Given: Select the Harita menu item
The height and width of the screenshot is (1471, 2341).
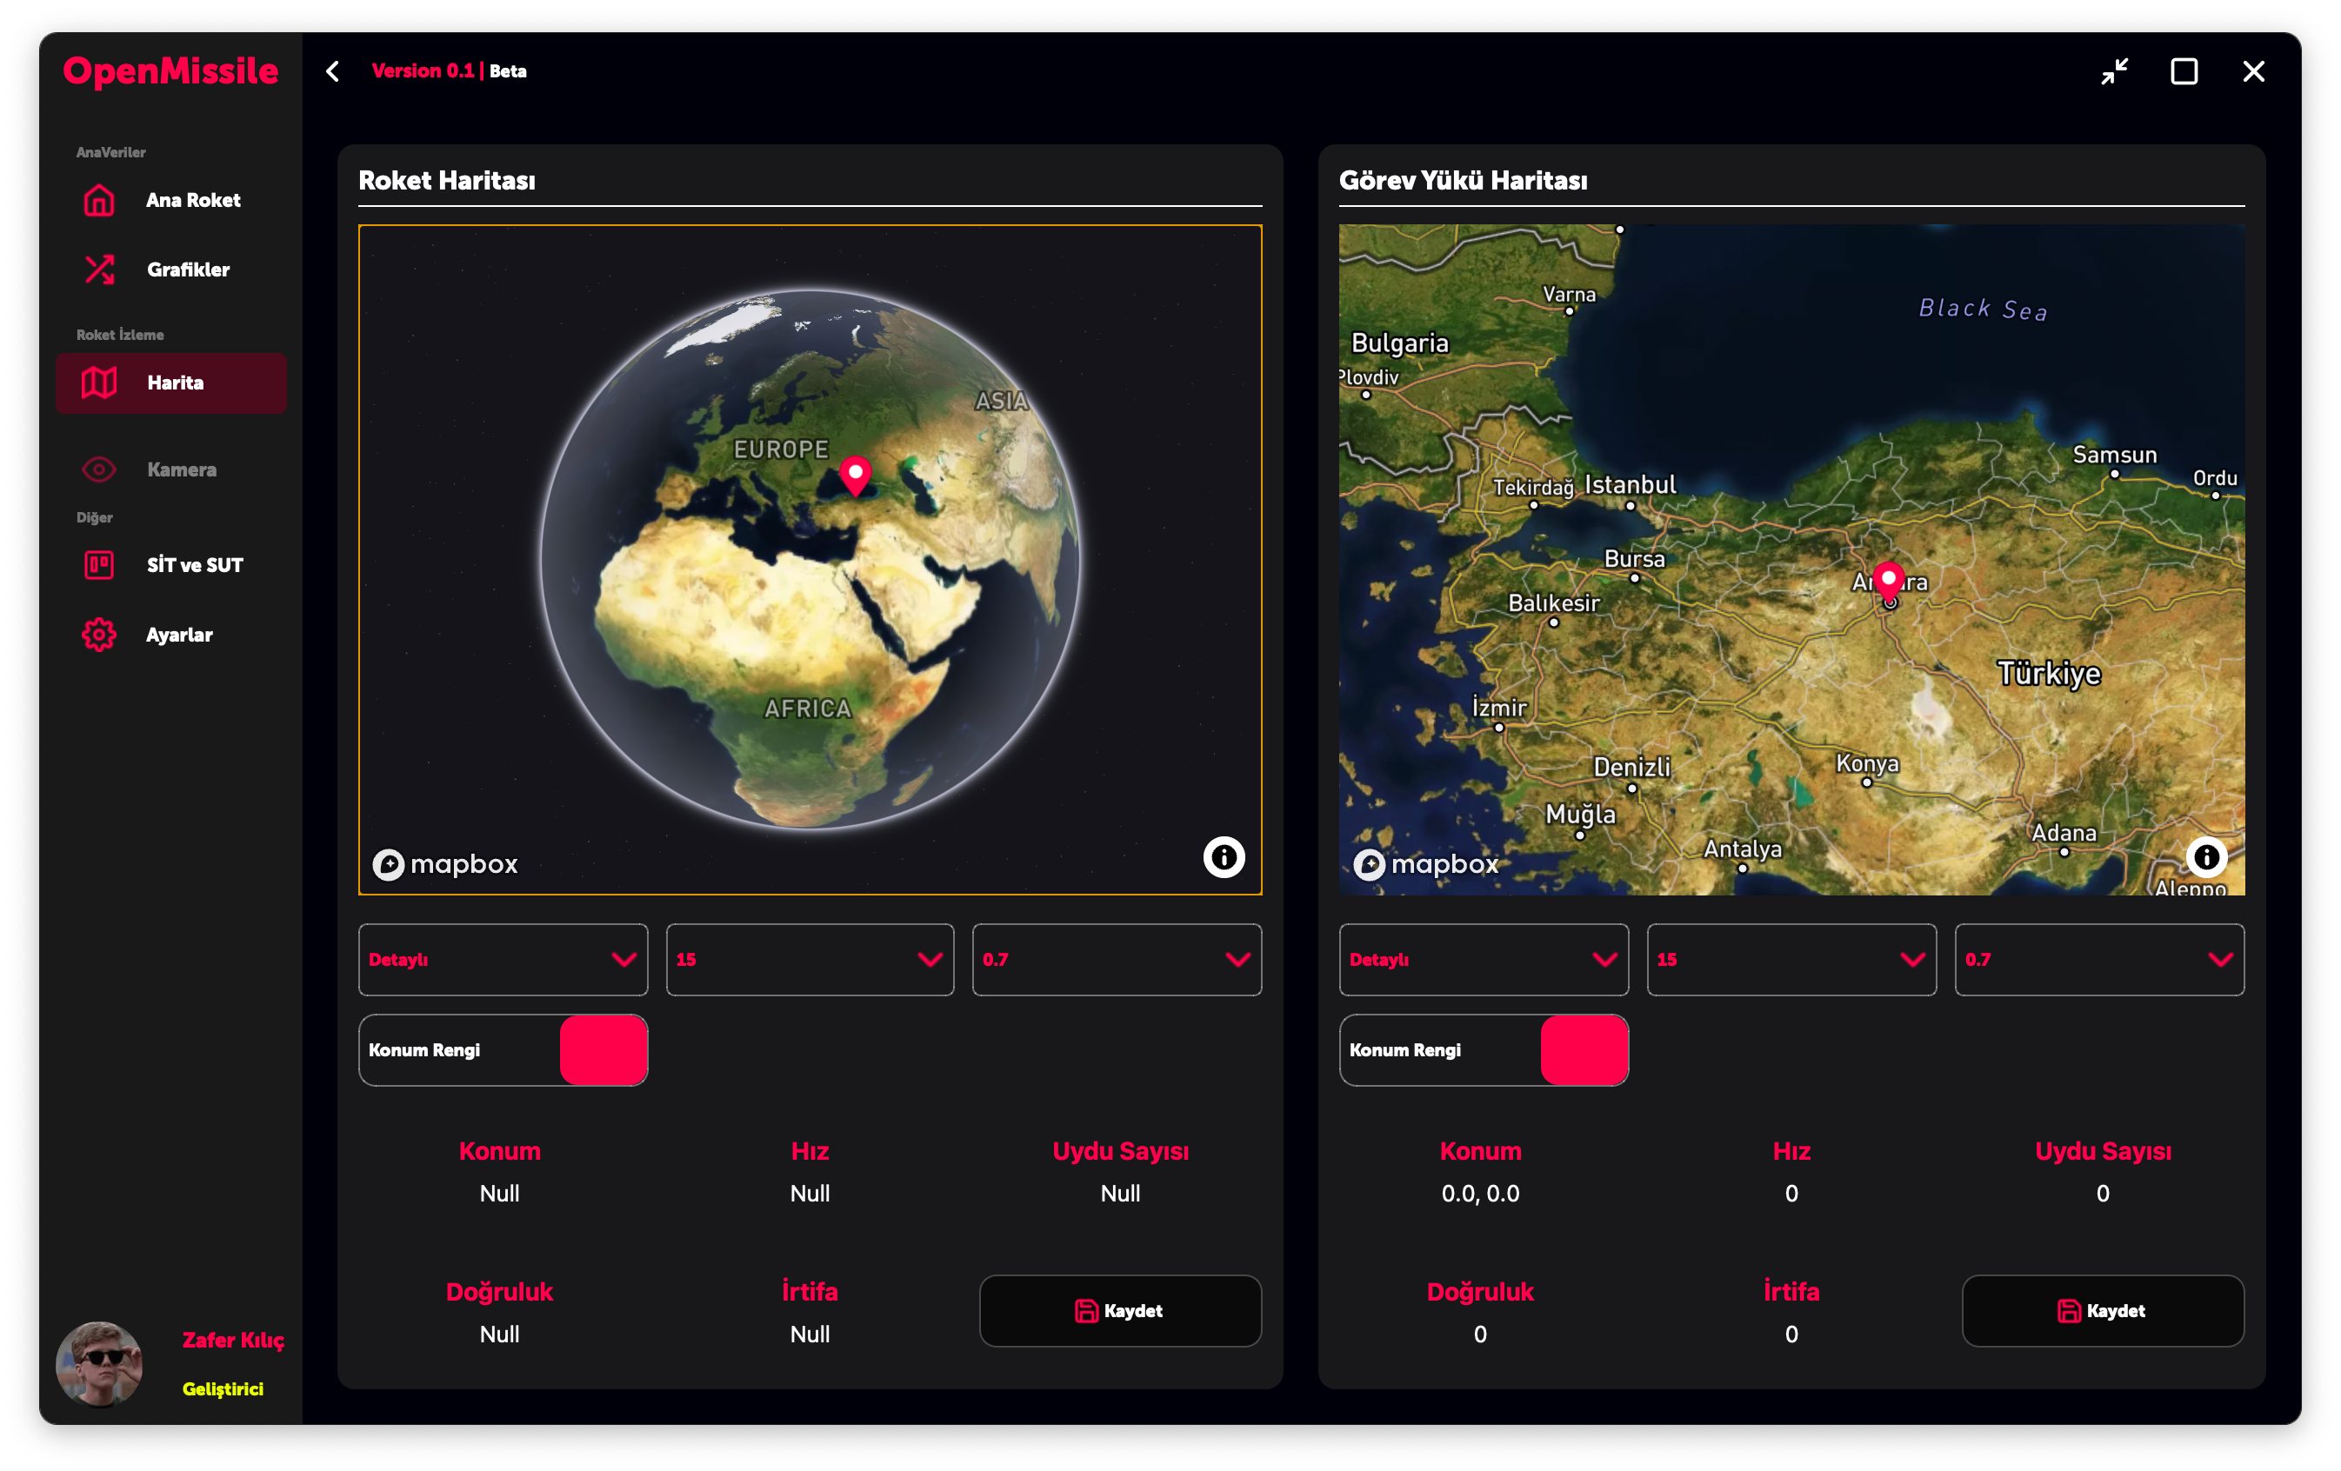Looking at the screenshot, I should [x=171, y=383].
